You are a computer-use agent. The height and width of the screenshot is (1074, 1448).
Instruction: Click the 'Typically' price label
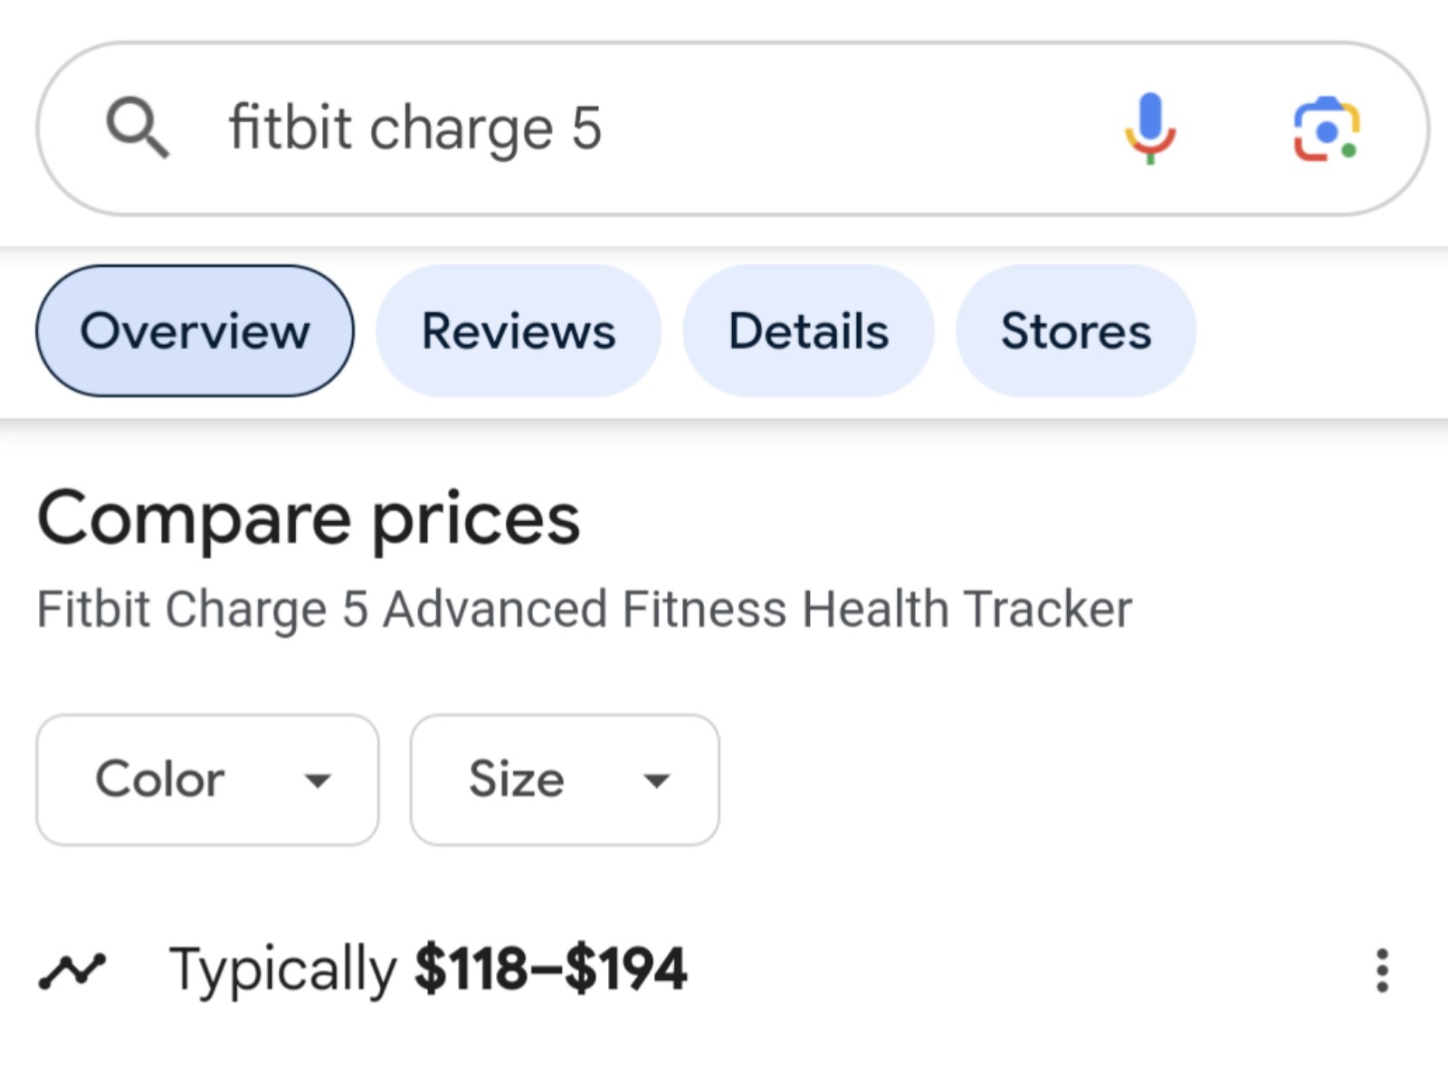pyautogui.click(x=282, y=971)
